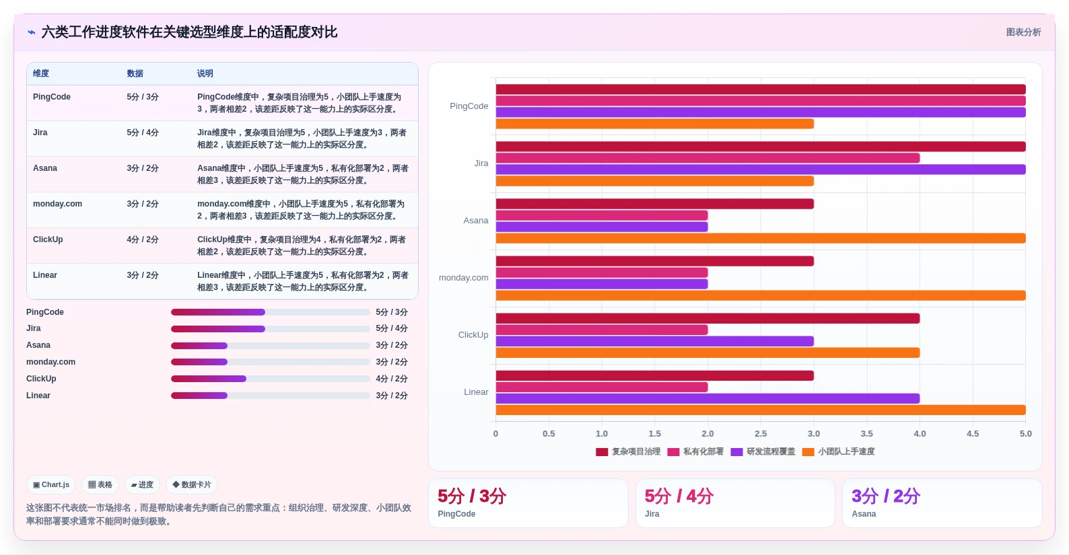Click the 数据 column header
The width and height of the screenshot is (1069, 555).
point(135,73)
